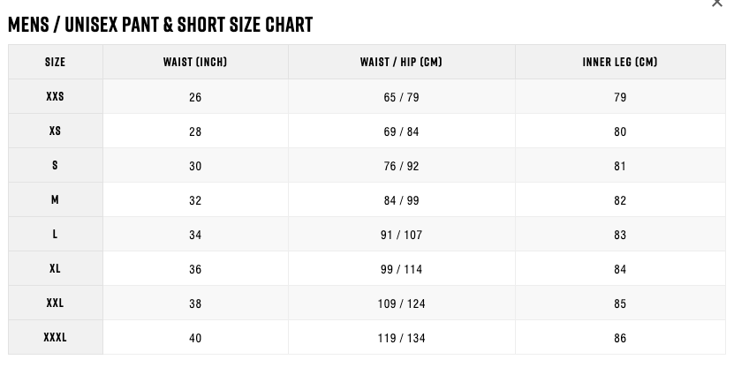
Task: Click the 65 / 79 waist hip cell
Action: pos(401,97)
